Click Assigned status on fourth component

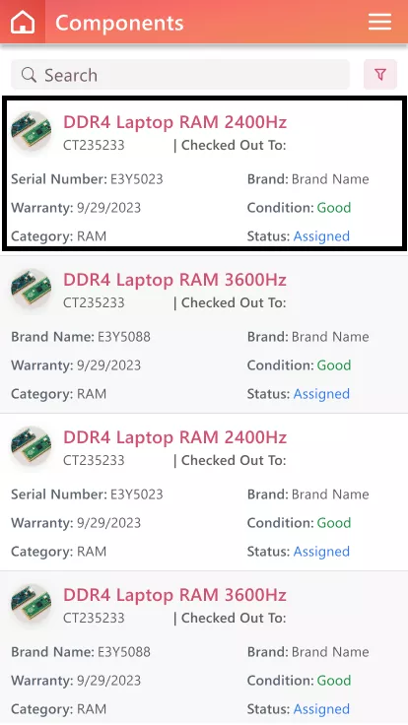[x=321, y=709]
